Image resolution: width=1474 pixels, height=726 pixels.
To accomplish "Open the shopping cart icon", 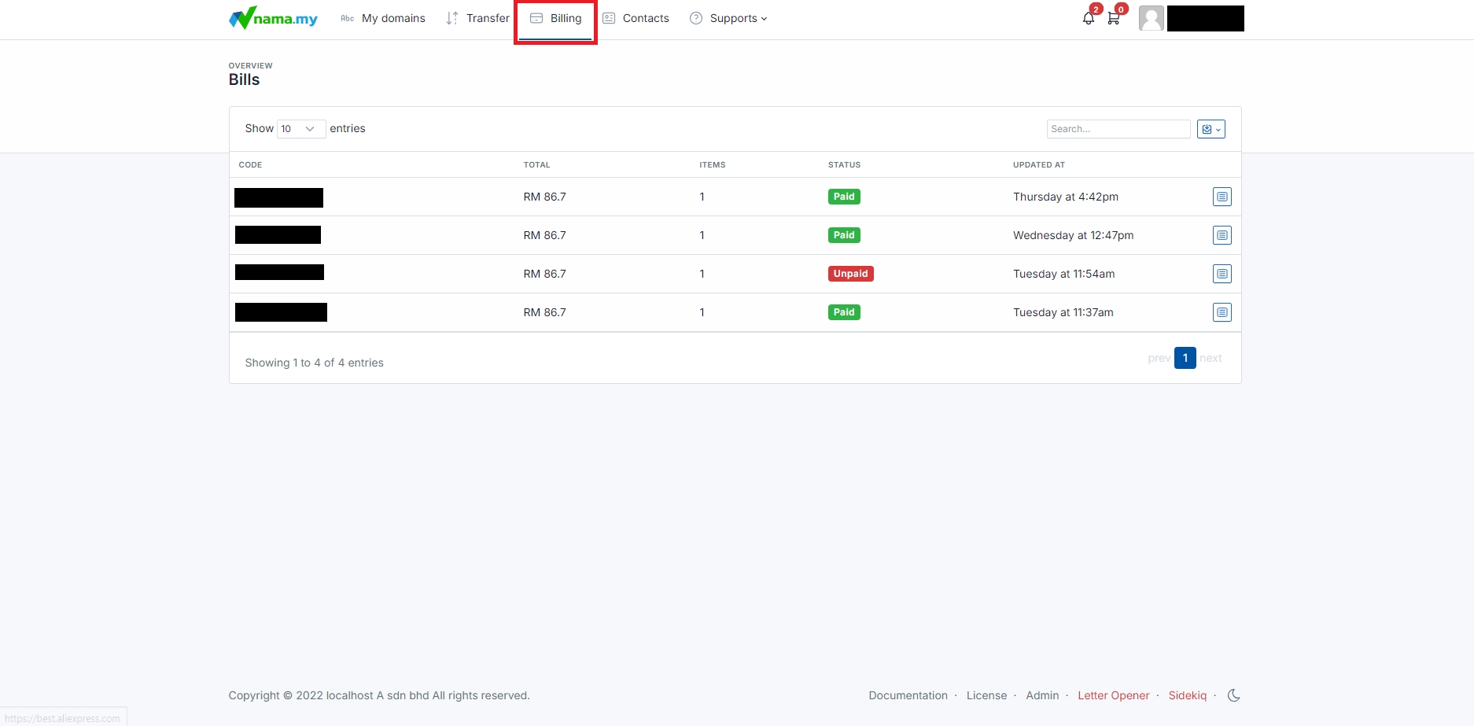I will click(x=1114, y=18).
